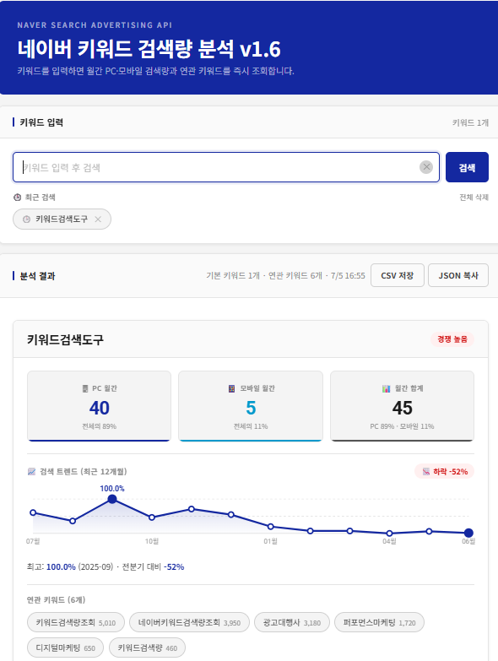
Task: Focus the 키워드 입력 후 검색 input field
Action: click(226, 167)
